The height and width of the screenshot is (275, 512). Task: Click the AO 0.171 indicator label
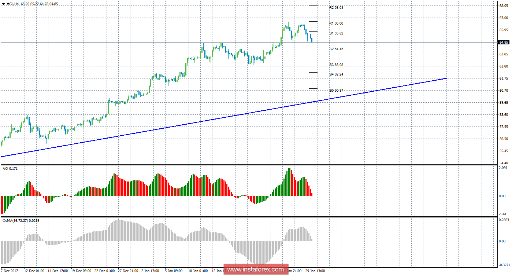click(10, 168)
